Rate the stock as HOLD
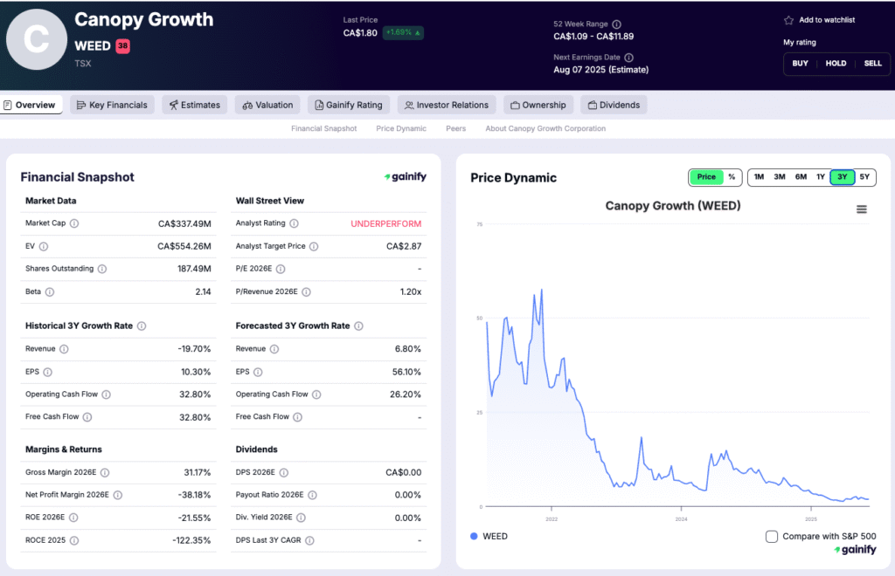895x576 pixels. point(836,64)
